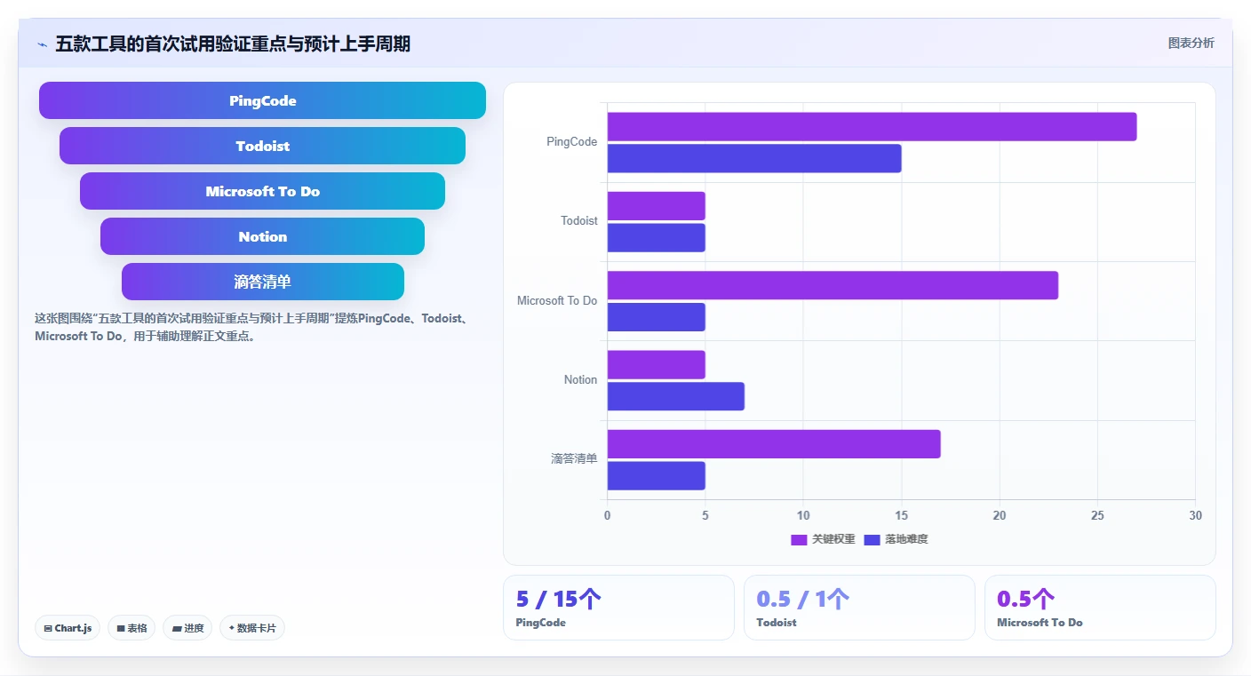Viewport: 1251px width, 676px height.
Task: Select the Microsoft To Do funnel bar
Action: click(262, 191)
